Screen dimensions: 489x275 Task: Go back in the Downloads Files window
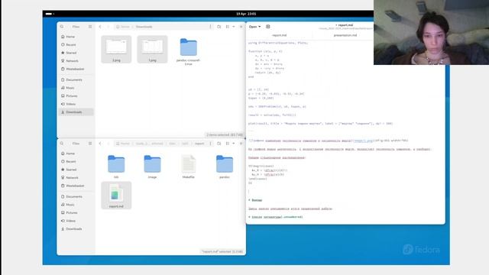(100, 27)
